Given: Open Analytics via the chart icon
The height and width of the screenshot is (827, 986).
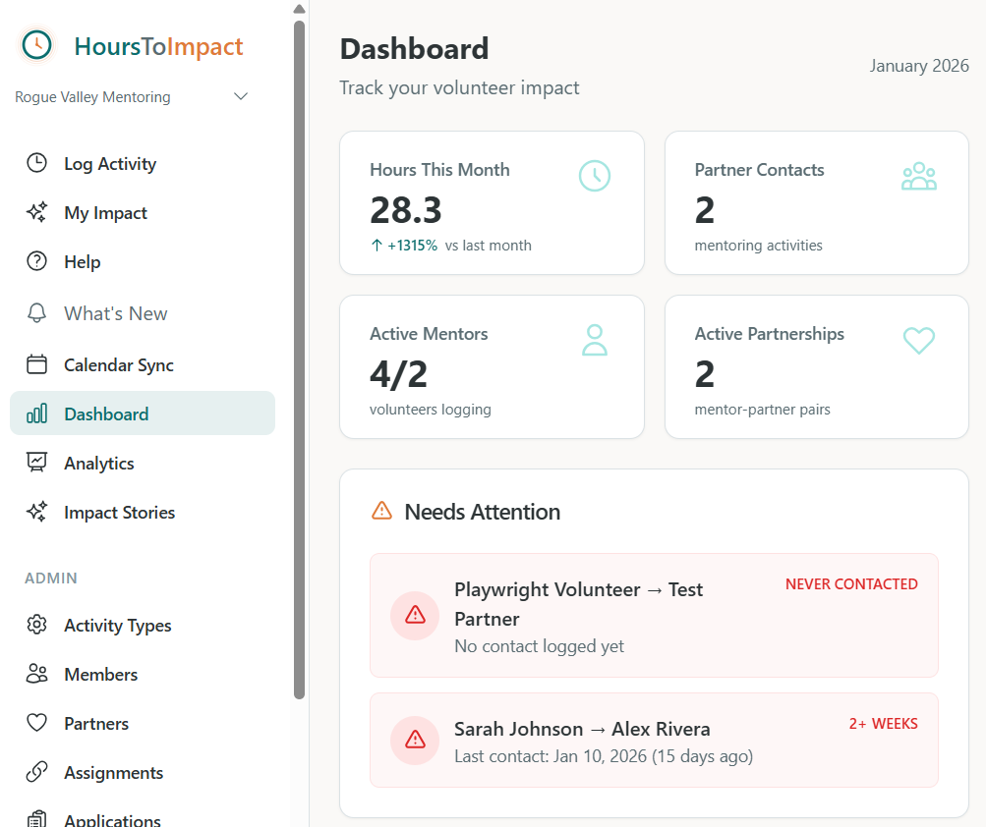Looking at the screenshot, I should pos(36,463).
